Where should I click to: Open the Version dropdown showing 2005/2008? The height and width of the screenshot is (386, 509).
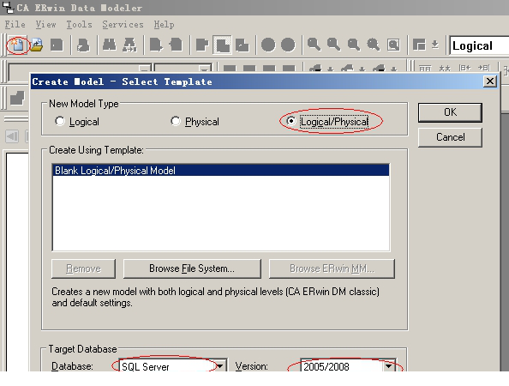[x=388, y=366]
